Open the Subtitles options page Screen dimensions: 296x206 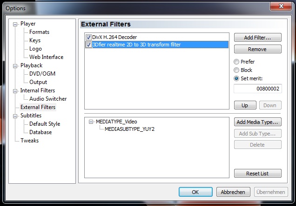tap(31, 116)
